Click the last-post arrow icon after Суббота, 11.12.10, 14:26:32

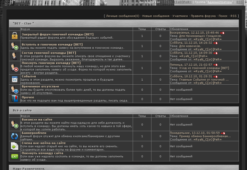(x=215, y=43)
